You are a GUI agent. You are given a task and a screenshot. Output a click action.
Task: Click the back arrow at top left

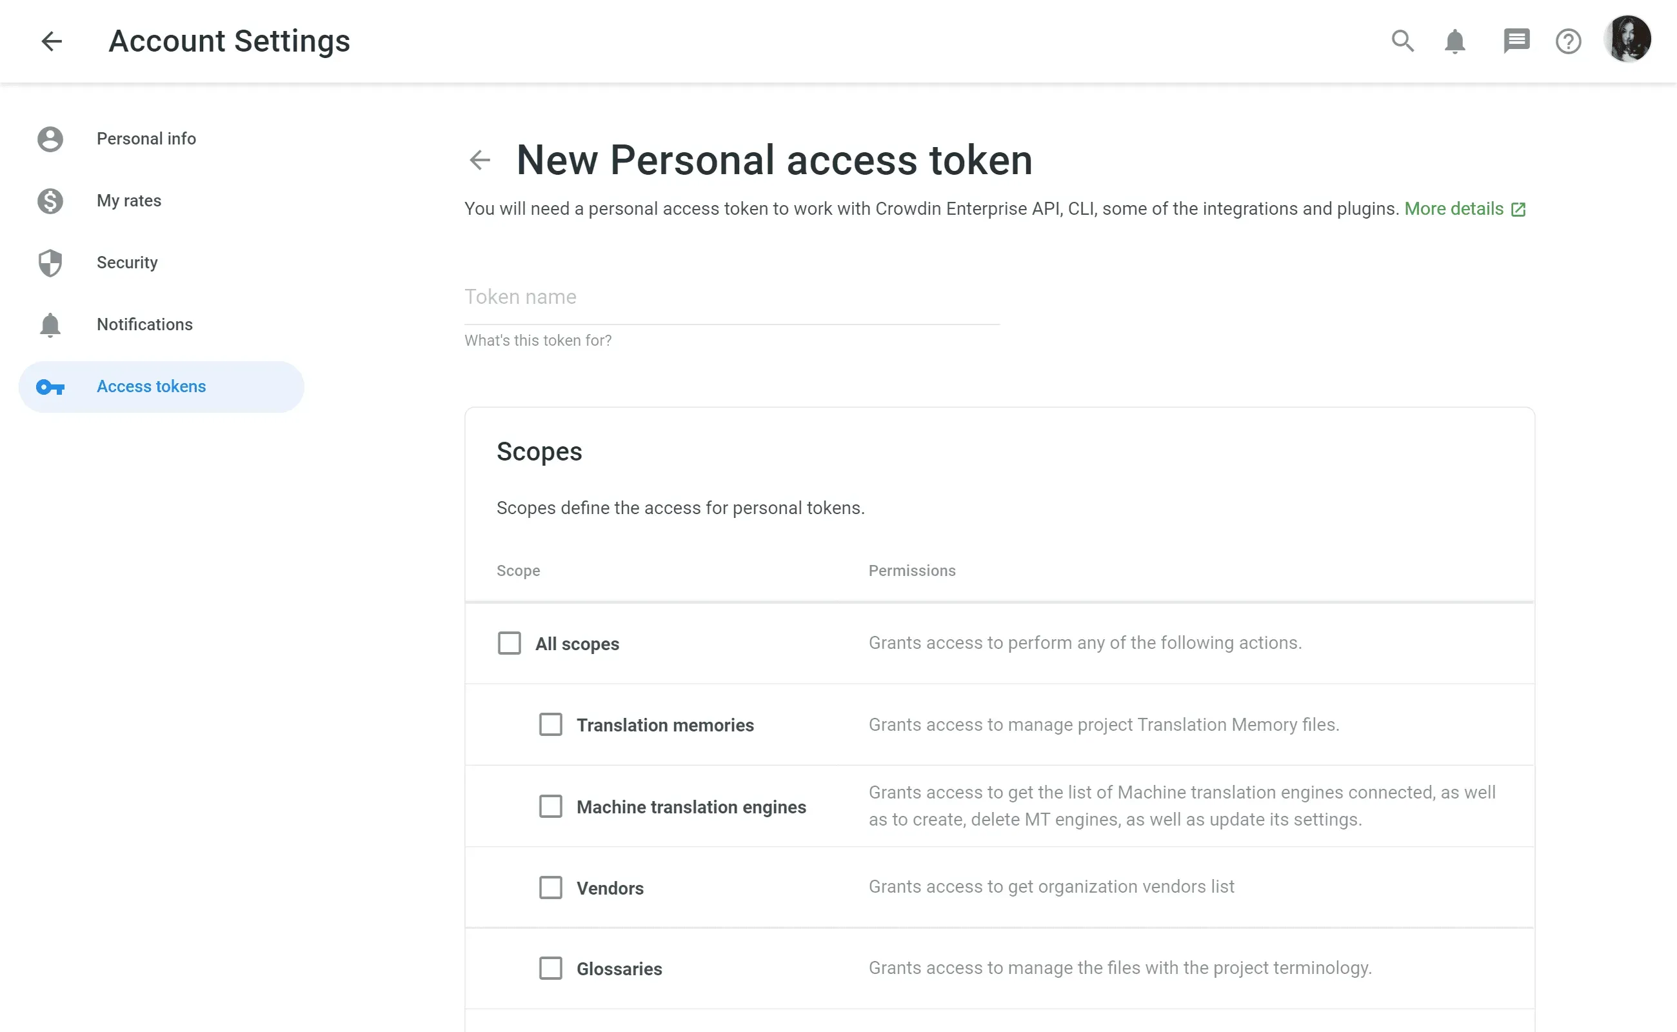[x=50, y=41]
